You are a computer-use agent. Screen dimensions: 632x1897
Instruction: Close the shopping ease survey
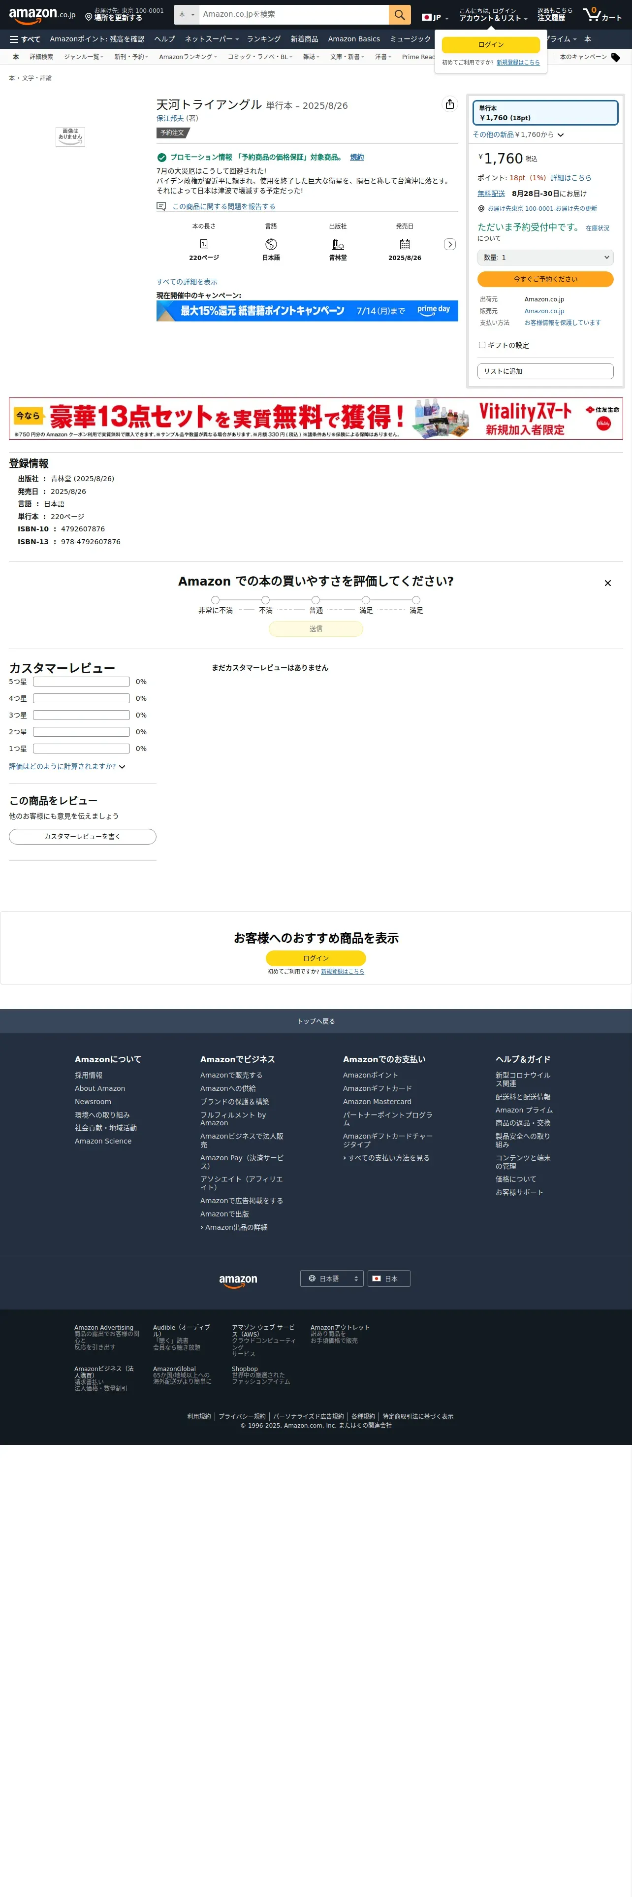pyautogui.click(x=607, y=583)
